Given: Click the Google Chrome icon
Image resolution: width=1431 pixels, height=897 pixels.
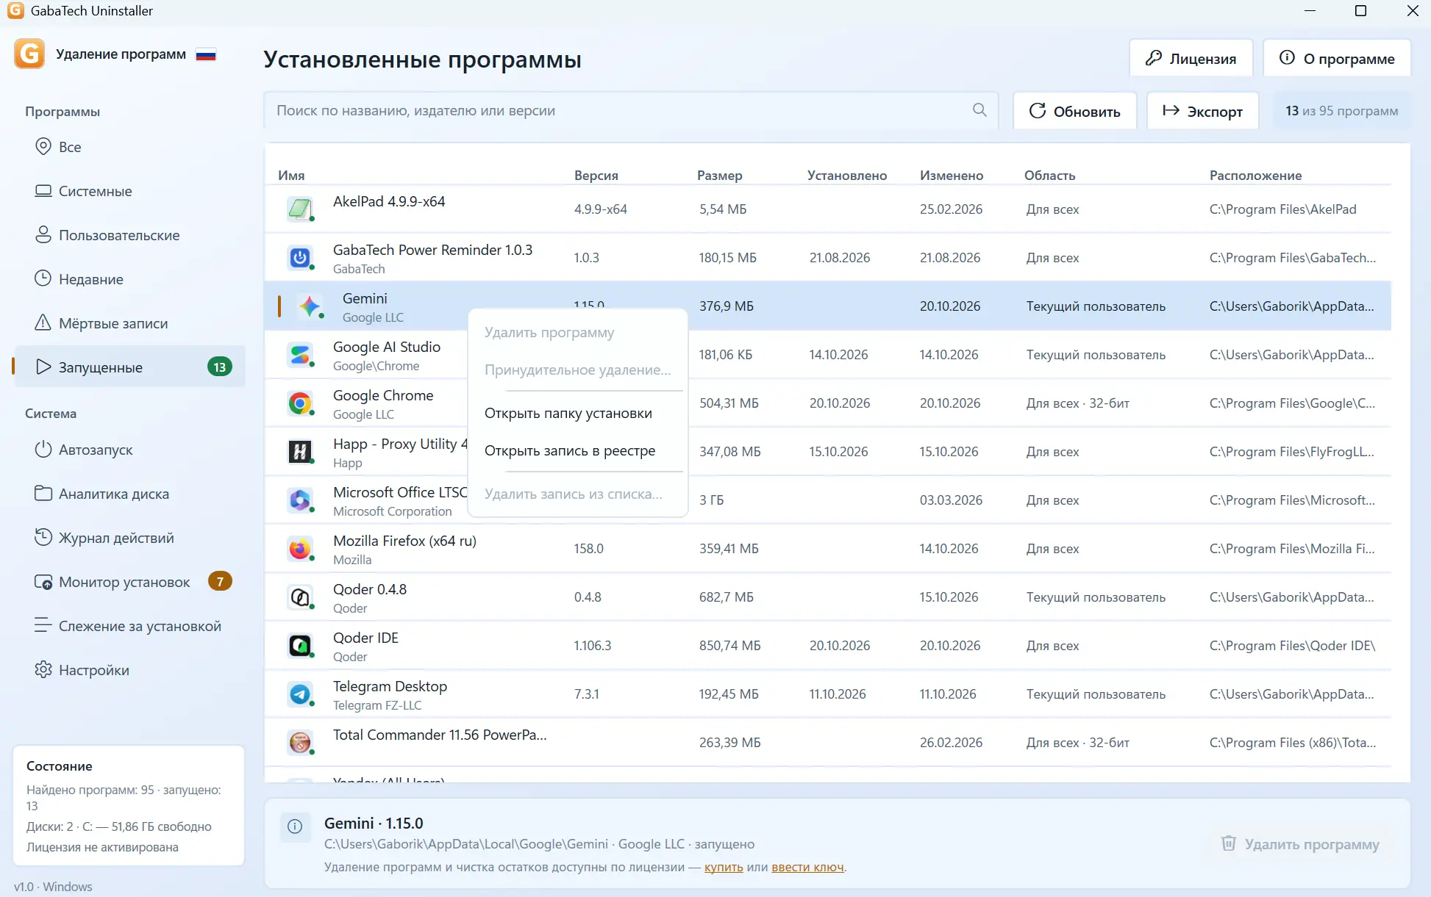Looking at the screenshot, I should 300,403.
